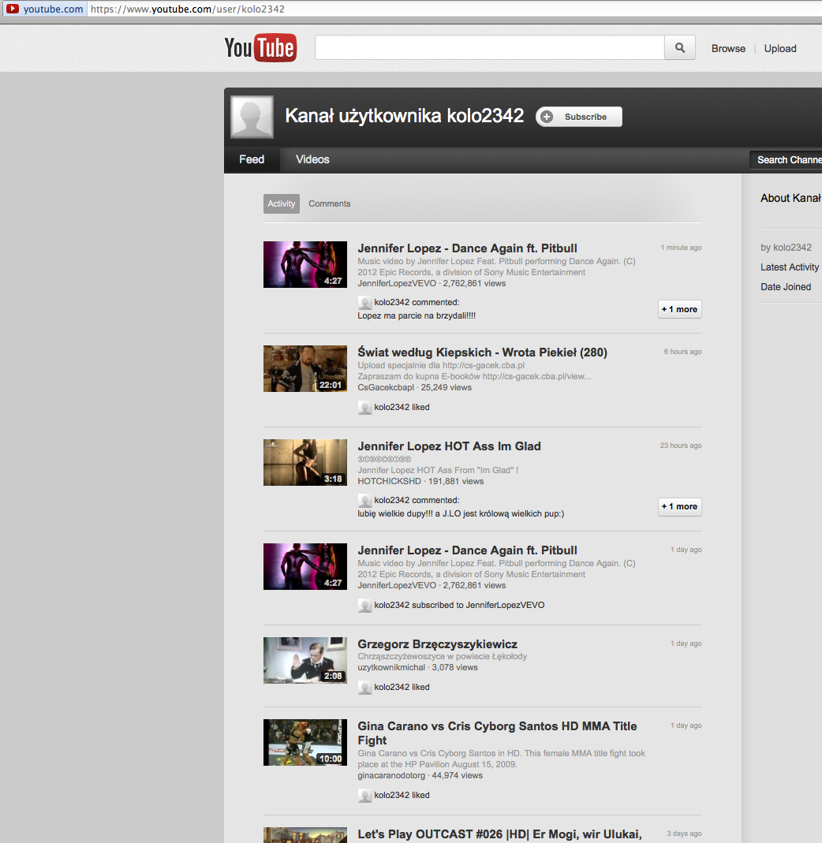Select the Activity sub-tab

tap(282, 203)
